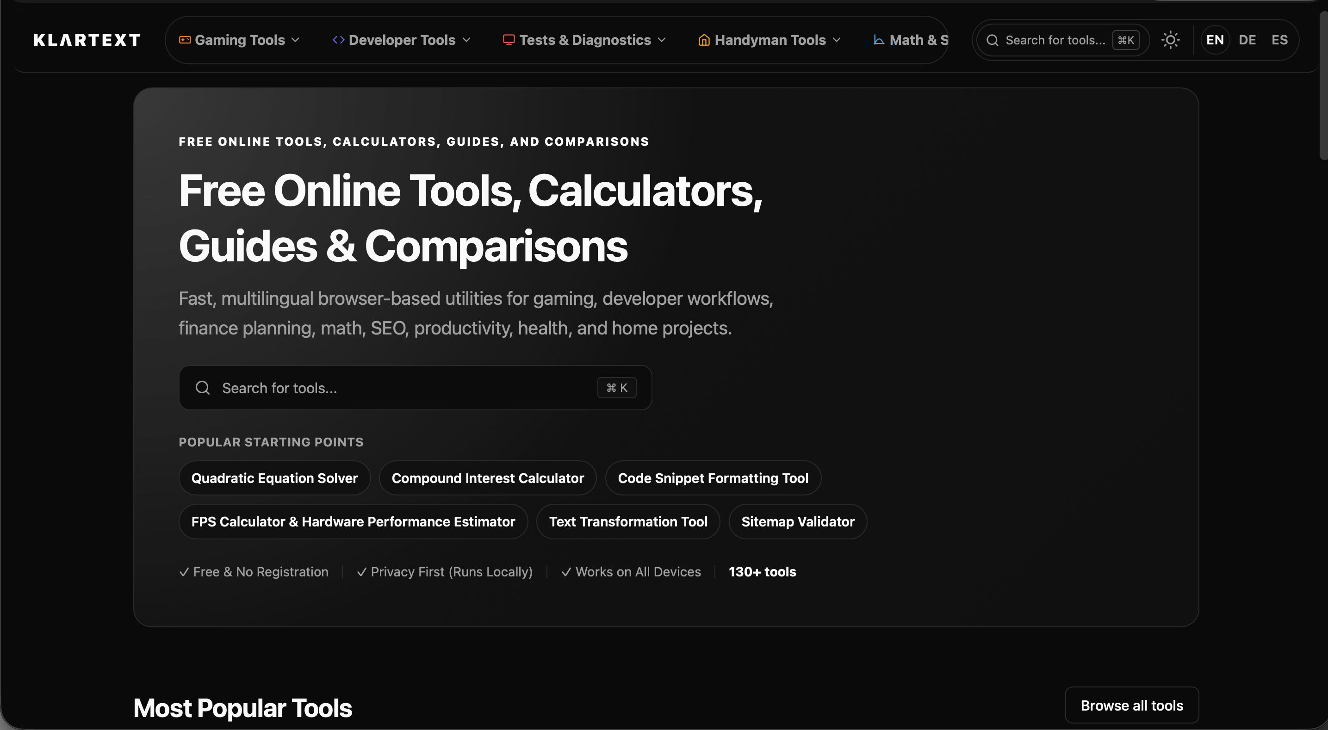Expand Developer Tools dropdown chevron
The width and height of the screenshot is (1328, 730).
(x=466, y=40)
